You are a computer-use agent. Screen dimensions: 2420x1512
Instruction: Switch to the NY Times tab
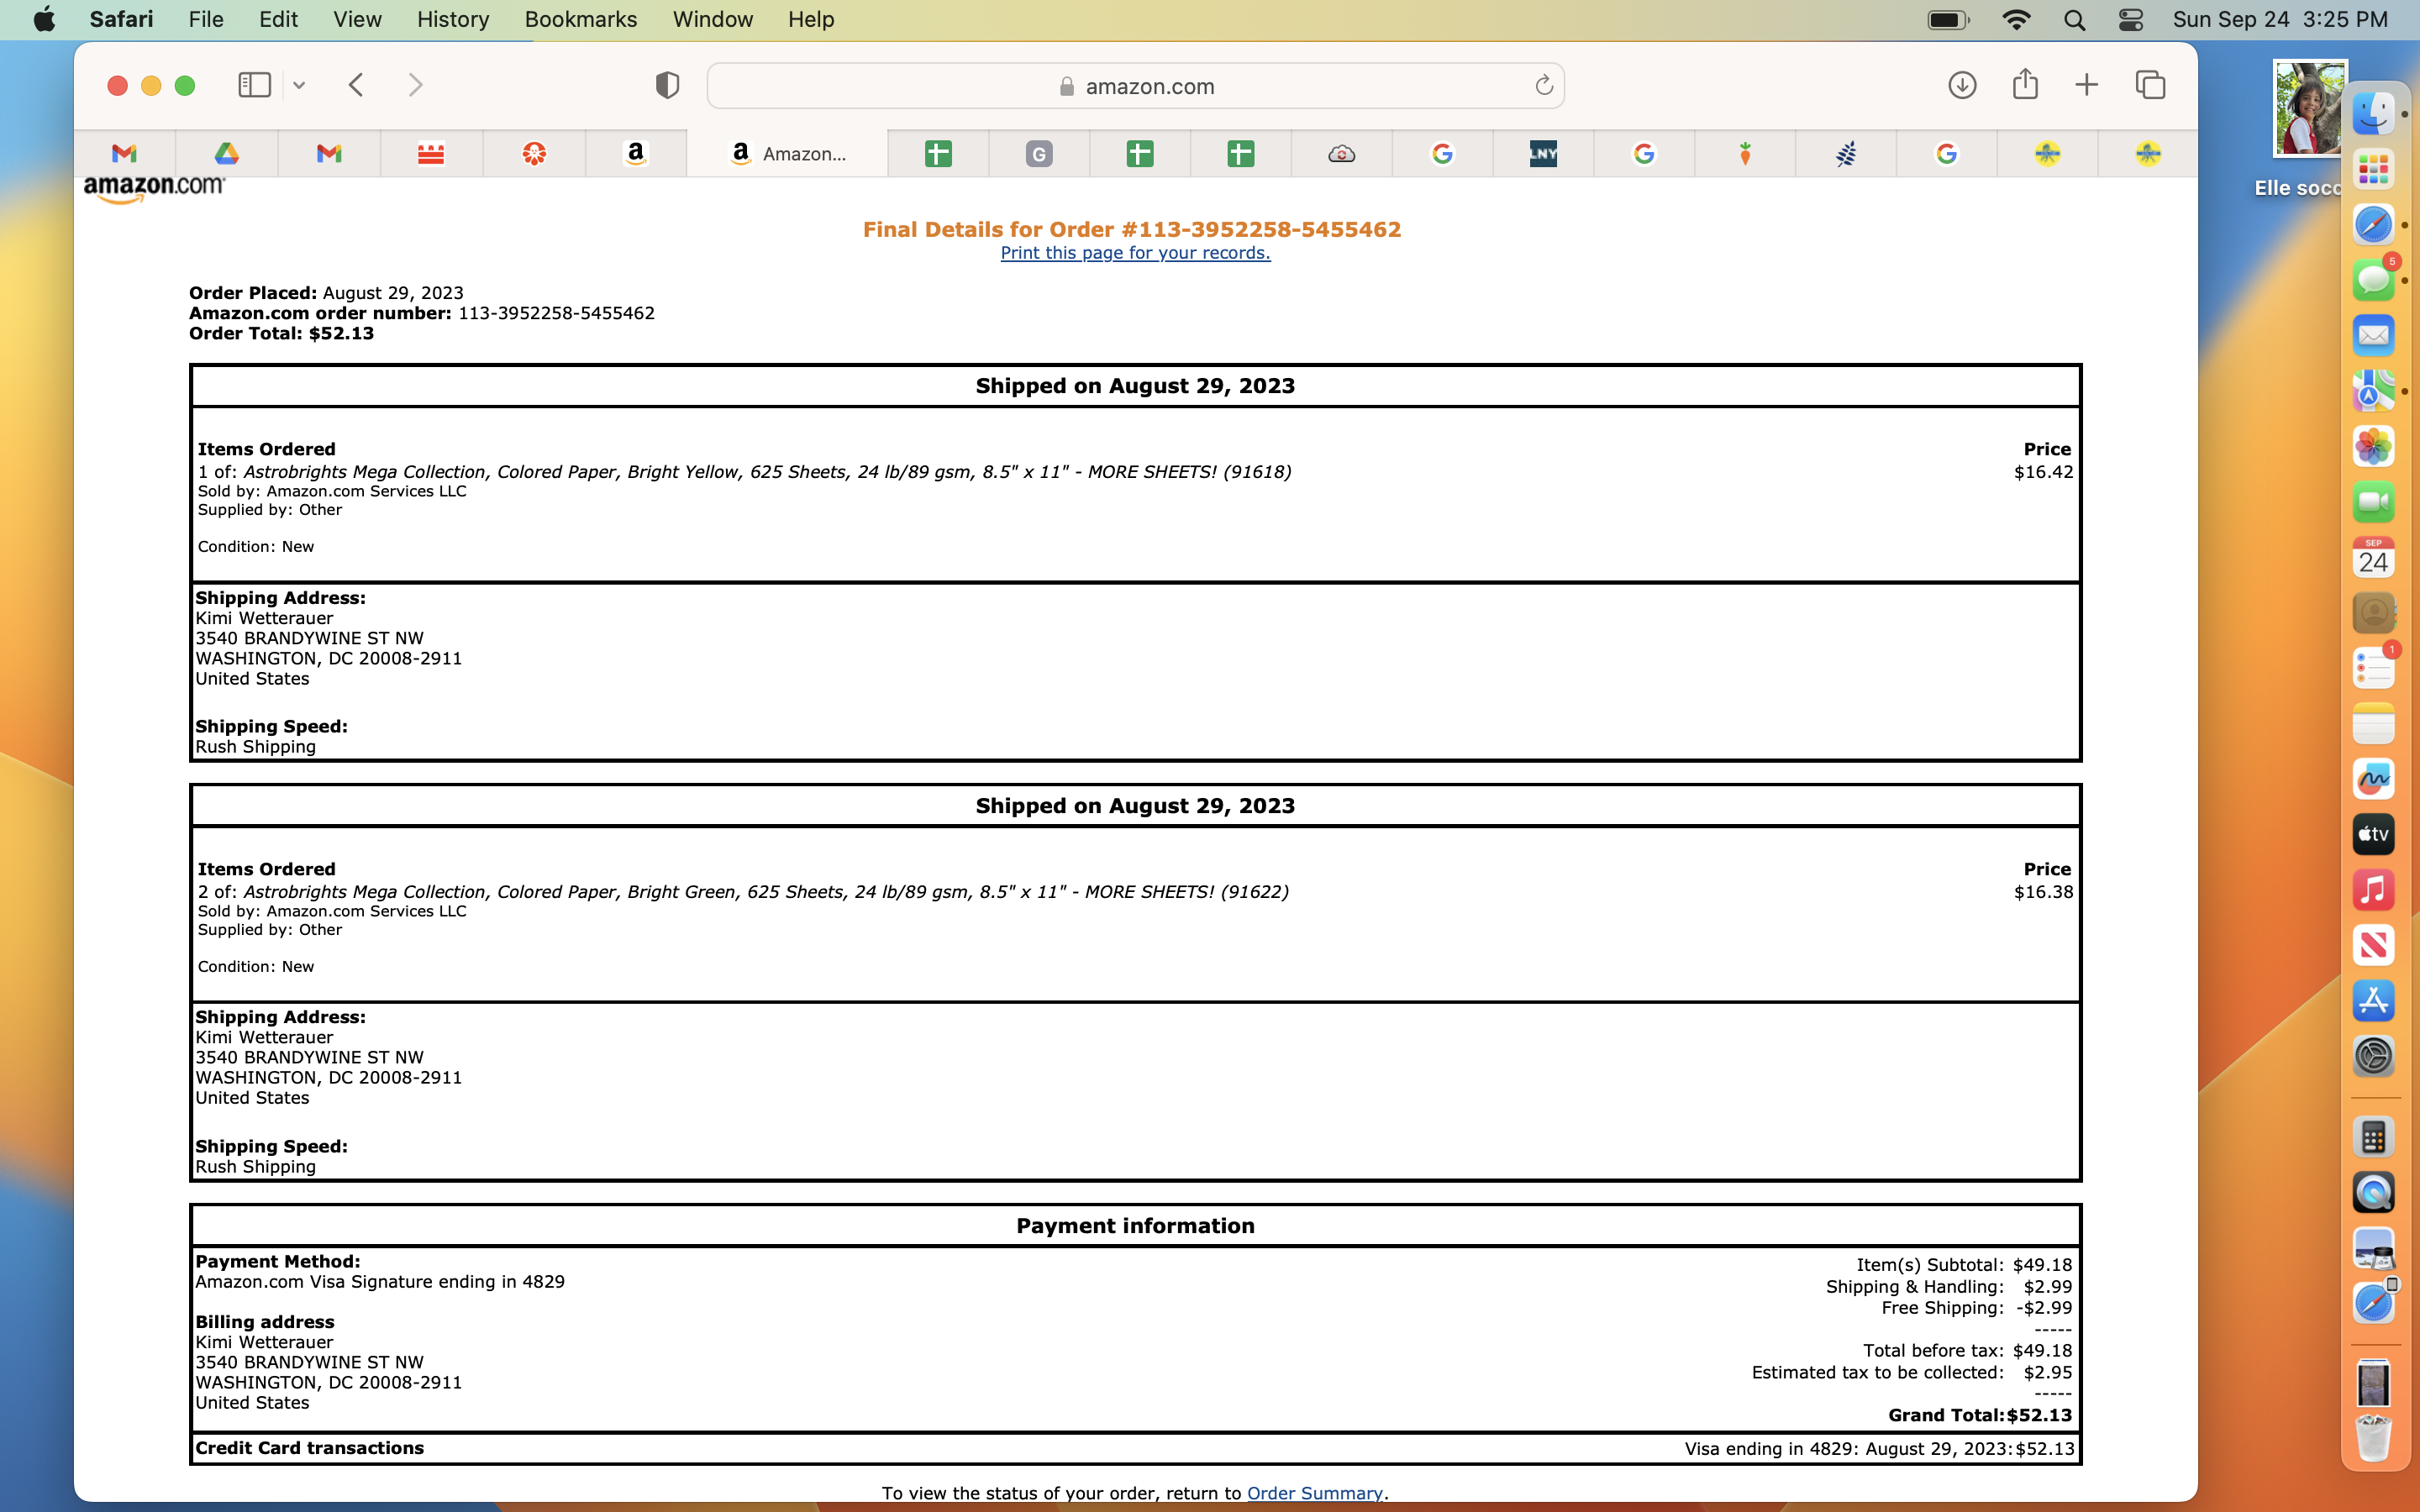tap(1543, 153)
